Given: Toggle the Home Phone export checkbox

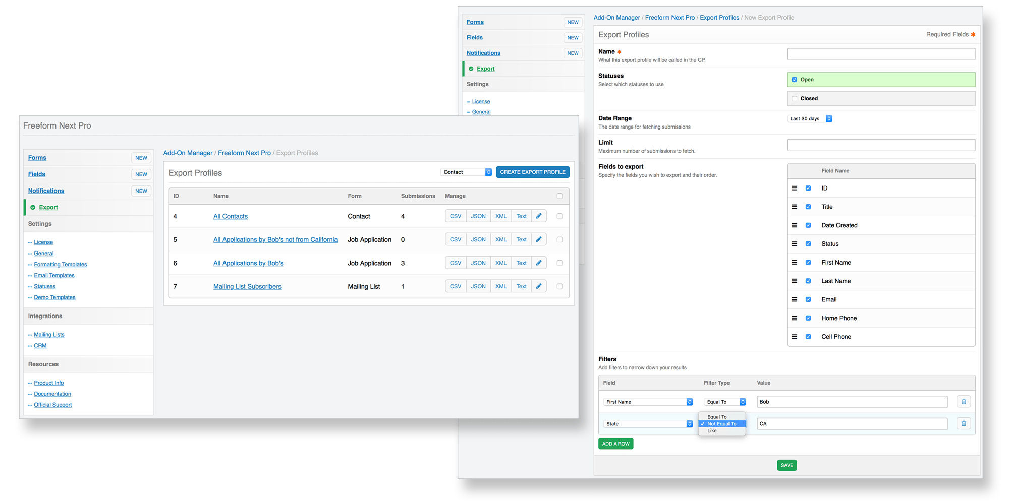Looking at the screenshot, I should click(808, 318).
